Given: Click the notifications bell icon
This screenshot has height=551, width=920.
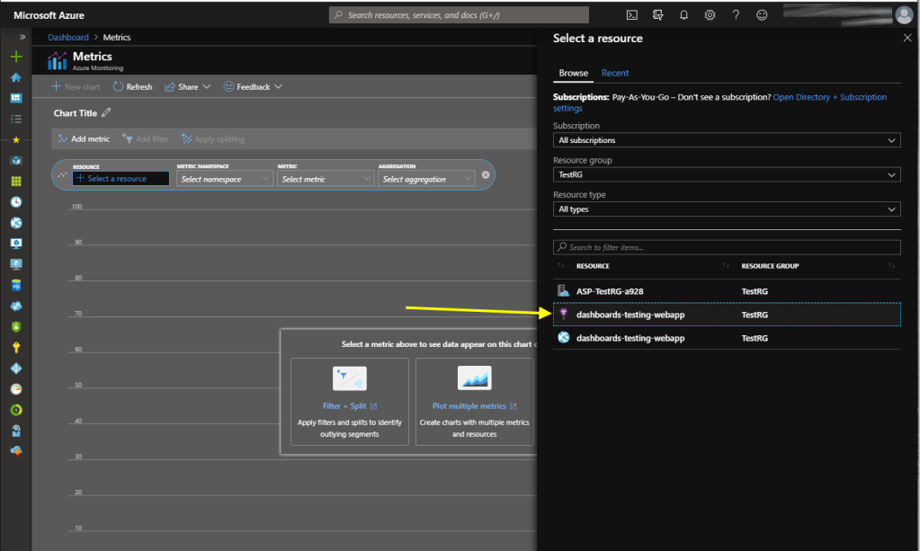Looking at the screenshot, I should (683, 15).
